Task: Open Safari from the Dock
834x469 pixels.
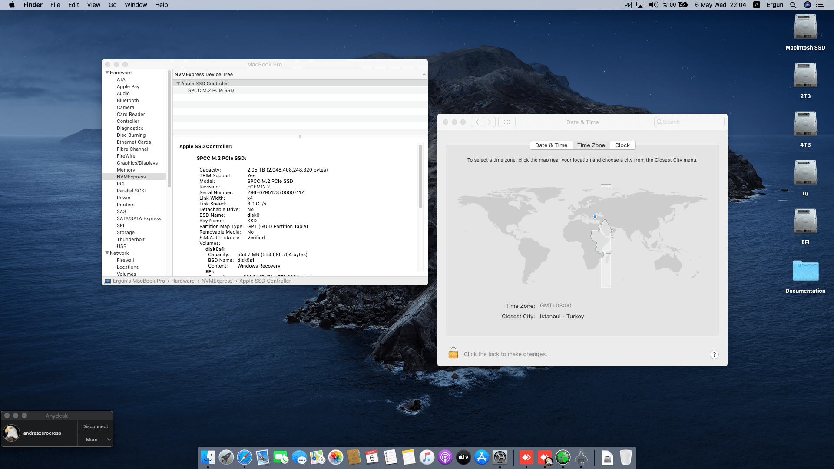Action: pos(244,457)
